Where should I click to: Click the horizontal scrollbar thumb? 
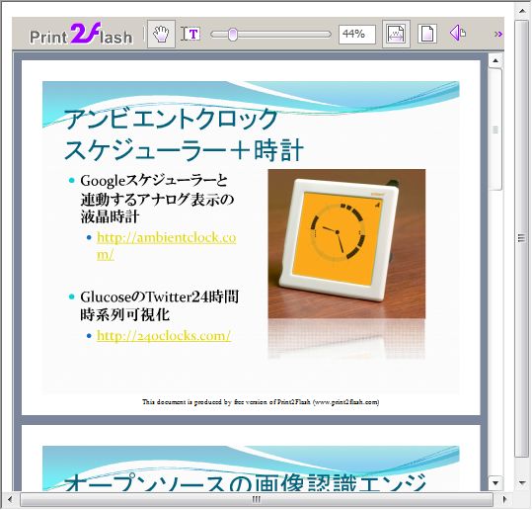click(257, 499)
